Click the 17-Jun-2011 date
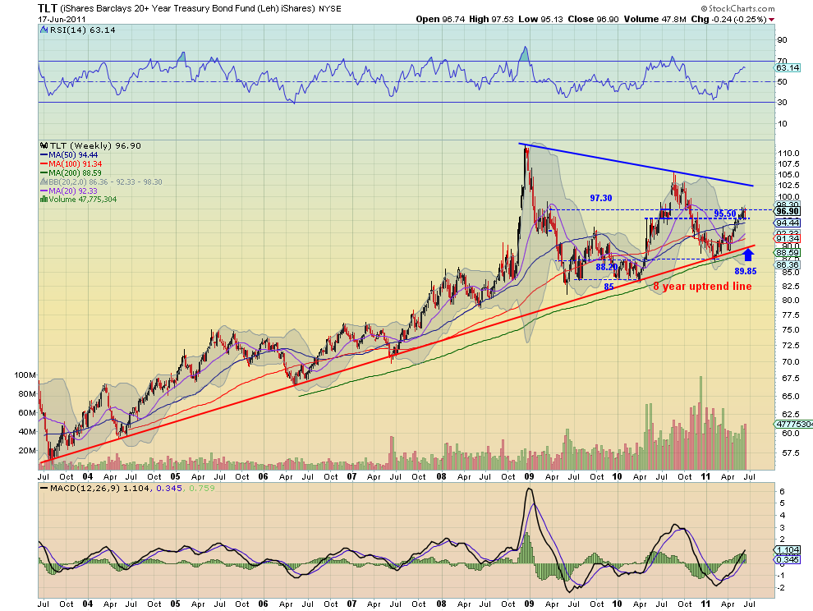Image resolution: width=813 pixels, height=611 pixels. (x=62, y=19)
